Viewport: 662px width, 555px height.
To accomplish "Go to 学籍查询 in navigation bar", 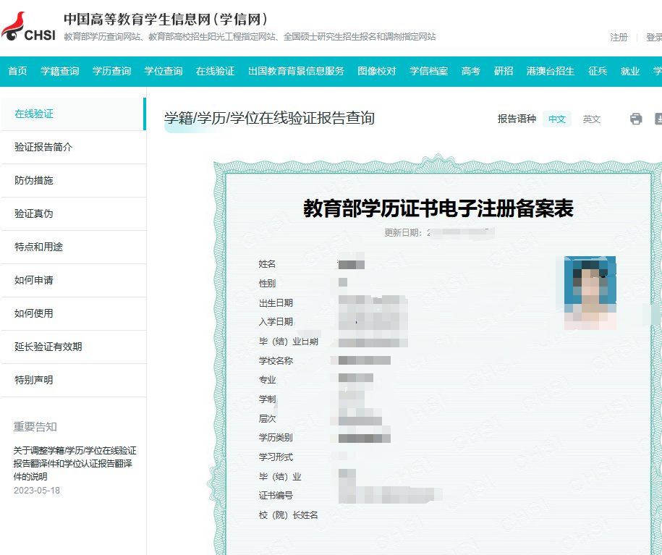I will (59, 71).
